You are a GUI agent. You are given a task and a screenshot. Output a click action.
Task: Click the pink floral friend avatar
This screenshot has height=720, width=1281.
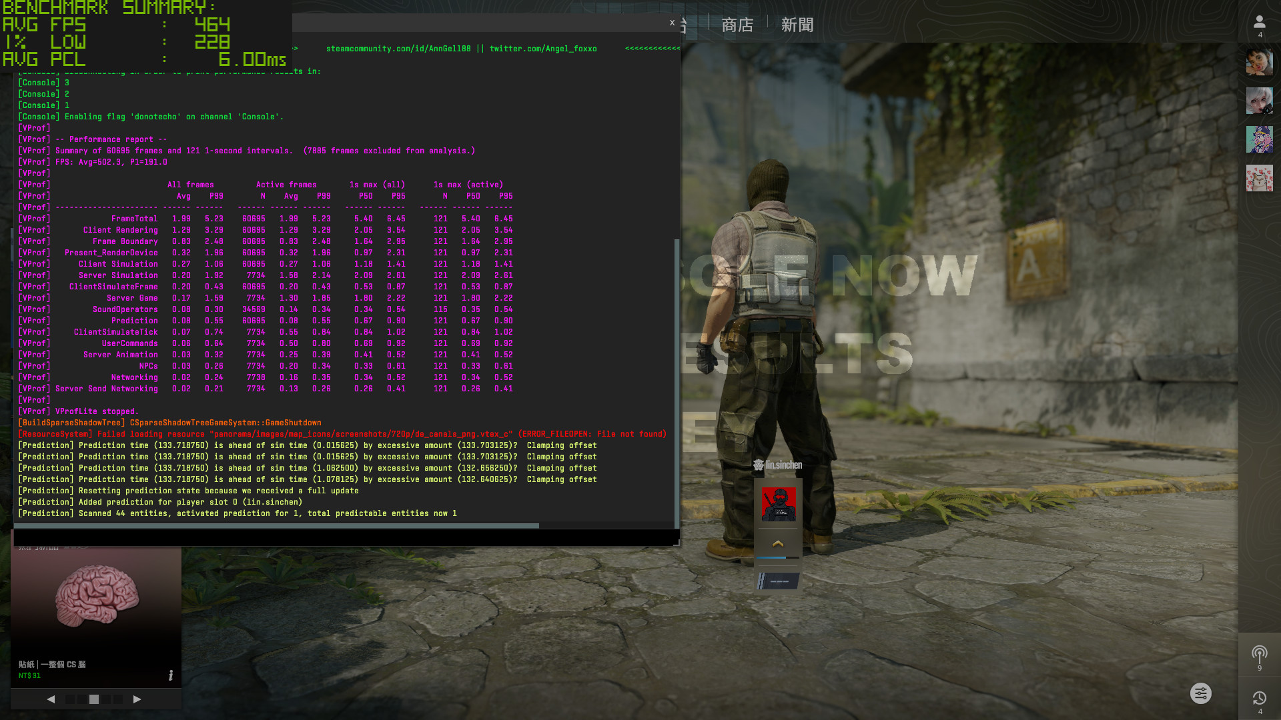[1259, 178]
